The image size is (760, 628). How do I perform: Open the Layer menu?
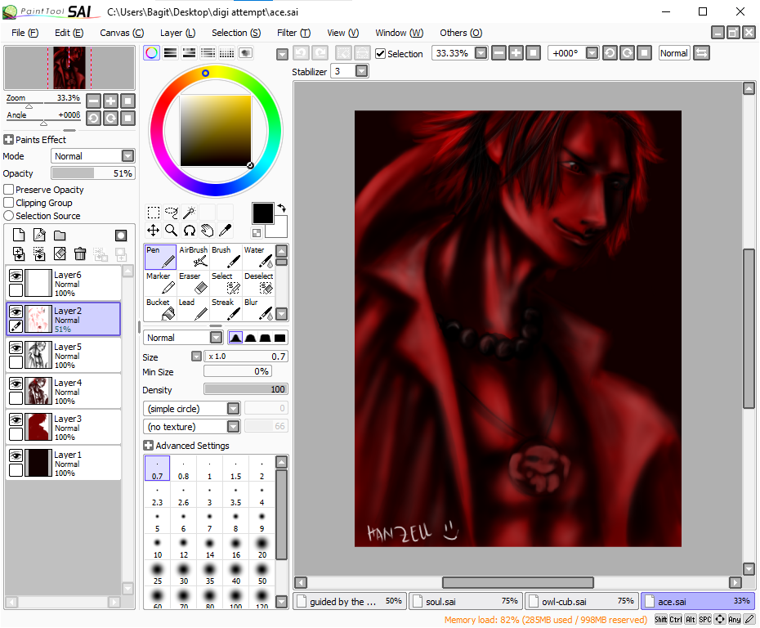pos(177,33)
